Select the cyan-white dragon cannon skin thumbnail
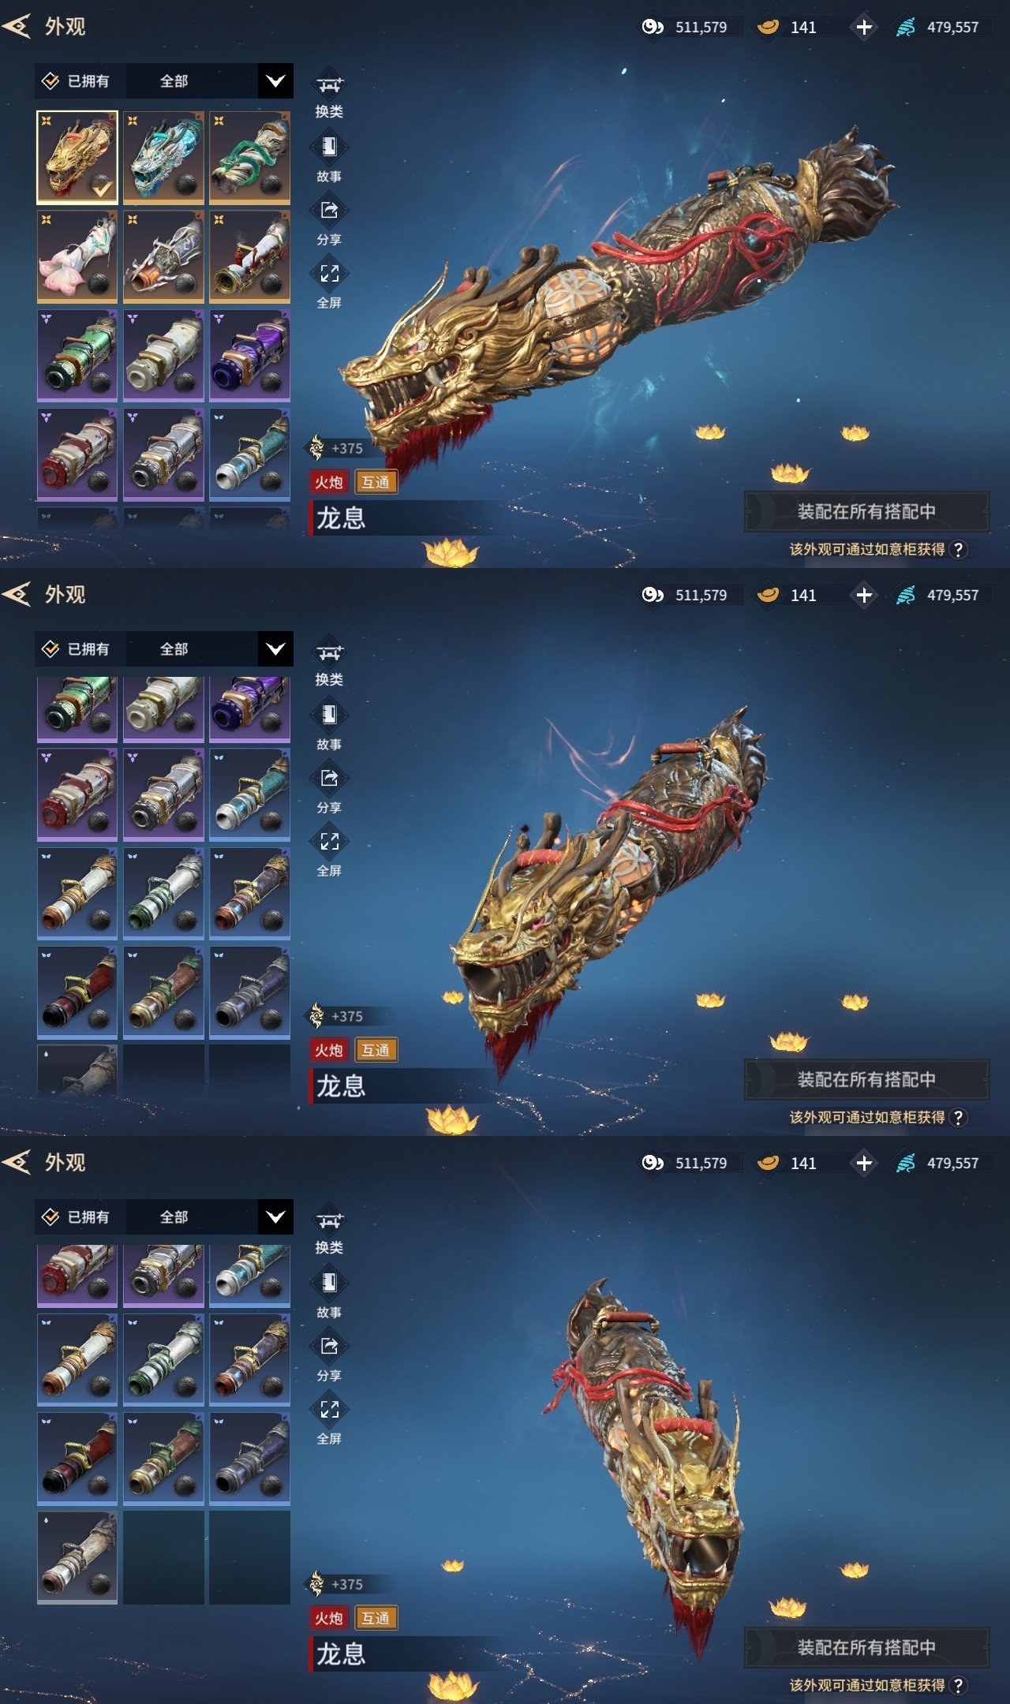This screenshot has width=1010, height=1704. (163, 158)
